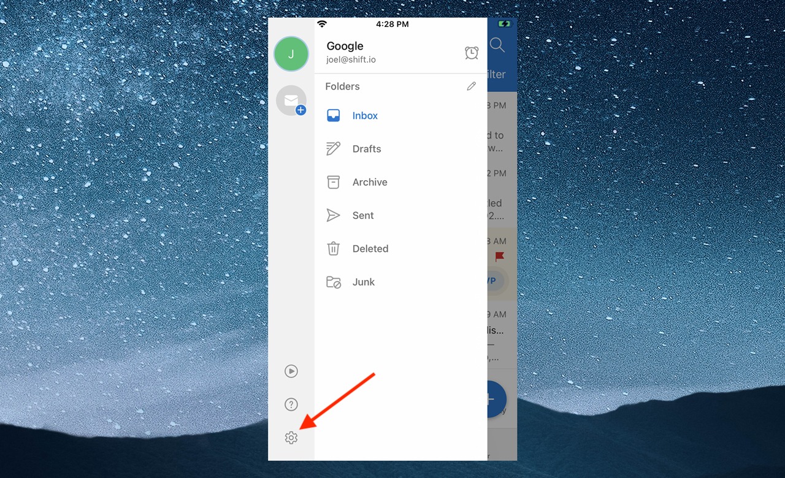This screenshot has width=785, height=478.
Task: Open the Filter options
Action: [498, 74]
